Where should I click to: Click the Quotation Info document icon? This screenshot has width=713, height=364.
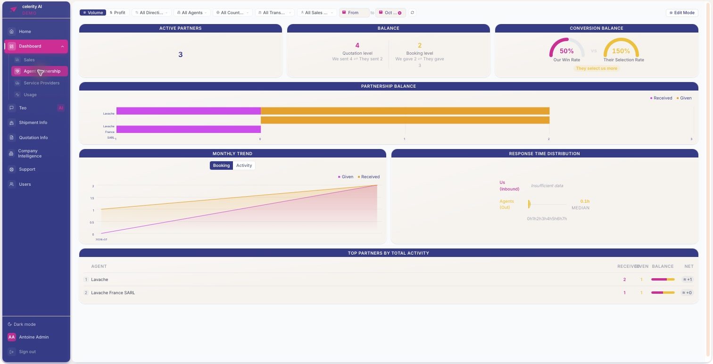(x=12, y=138)
